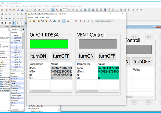Image resolution: width=161 pixels, height=113 pixels.
Task: Click the Cut scissors icon in the main toolbar
Action: pyautogui.click(x=27, y=10)
